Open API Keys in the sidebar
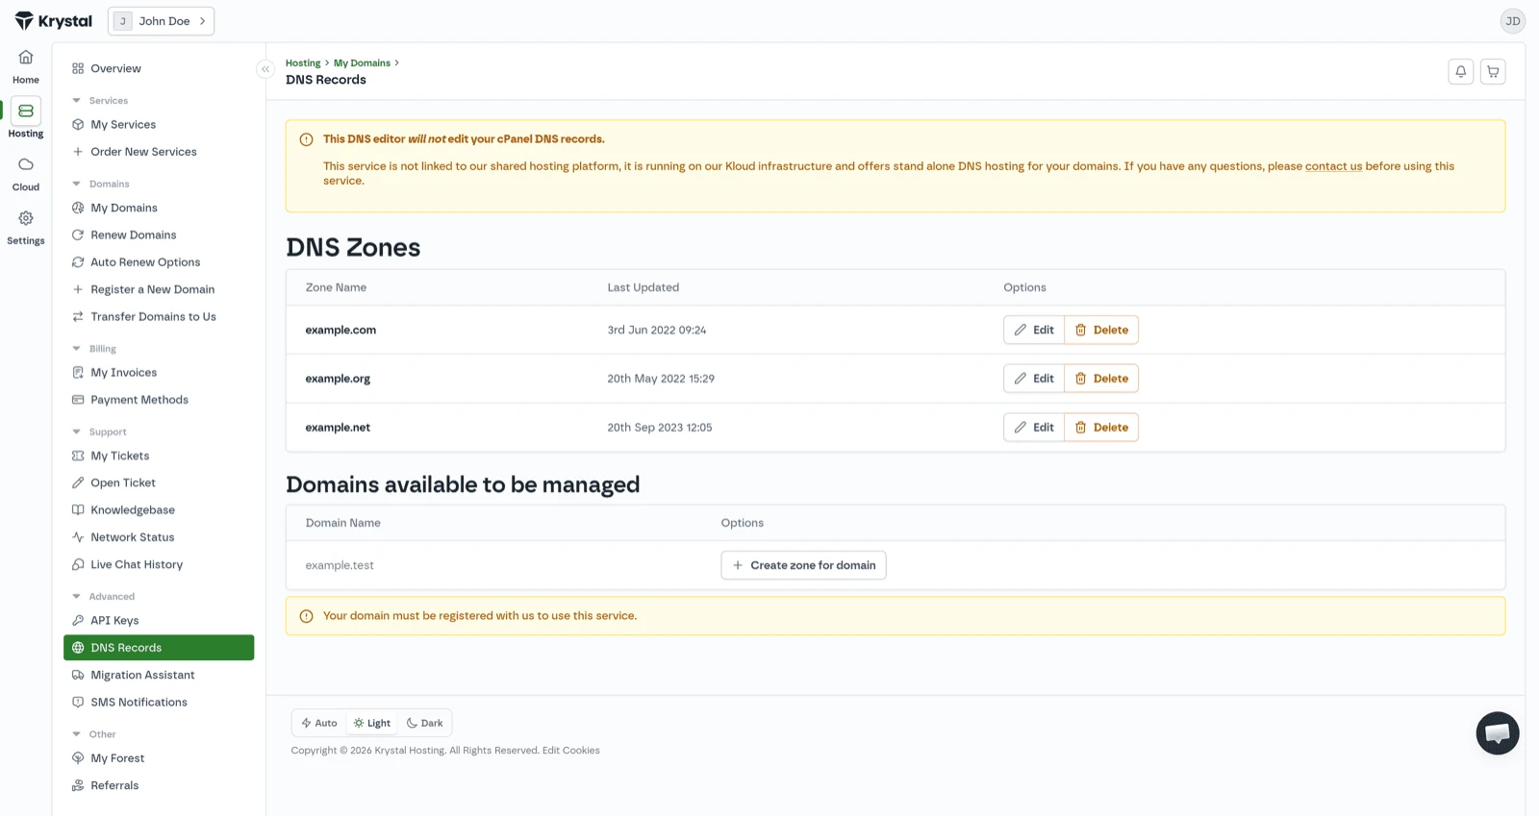Viewport: 1539px width, 816px height. coord(159,620)
